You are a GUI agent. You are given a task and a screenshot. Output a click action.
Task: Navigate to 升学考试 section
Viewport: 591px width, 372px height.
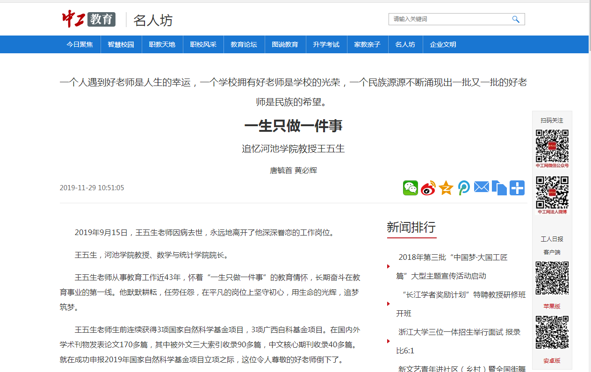[326, 44]
